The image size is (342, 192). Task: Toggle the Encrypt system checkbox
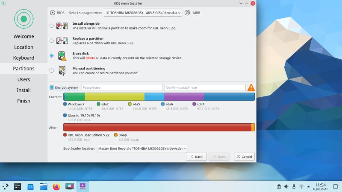[52, 87]
